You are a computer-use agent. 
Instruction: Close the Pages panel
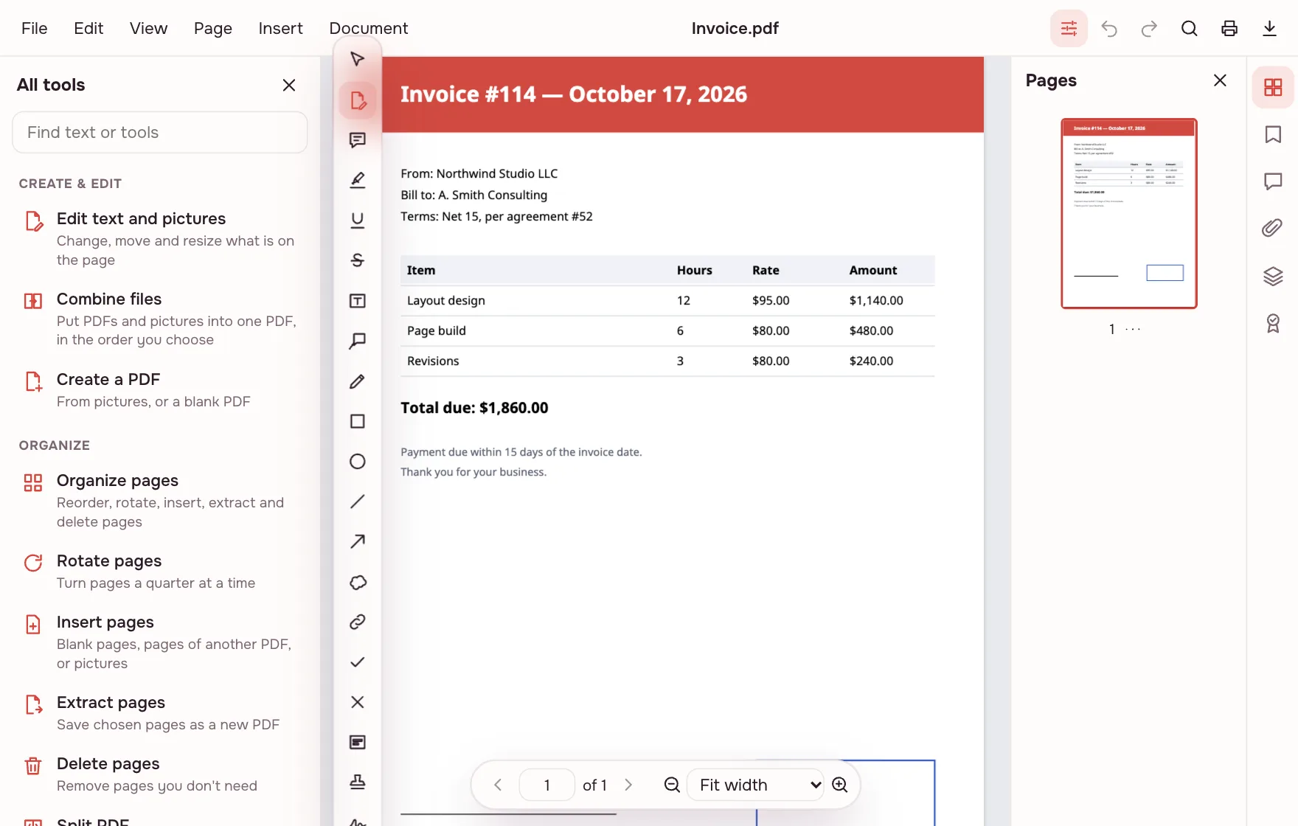pos(1220,80)
